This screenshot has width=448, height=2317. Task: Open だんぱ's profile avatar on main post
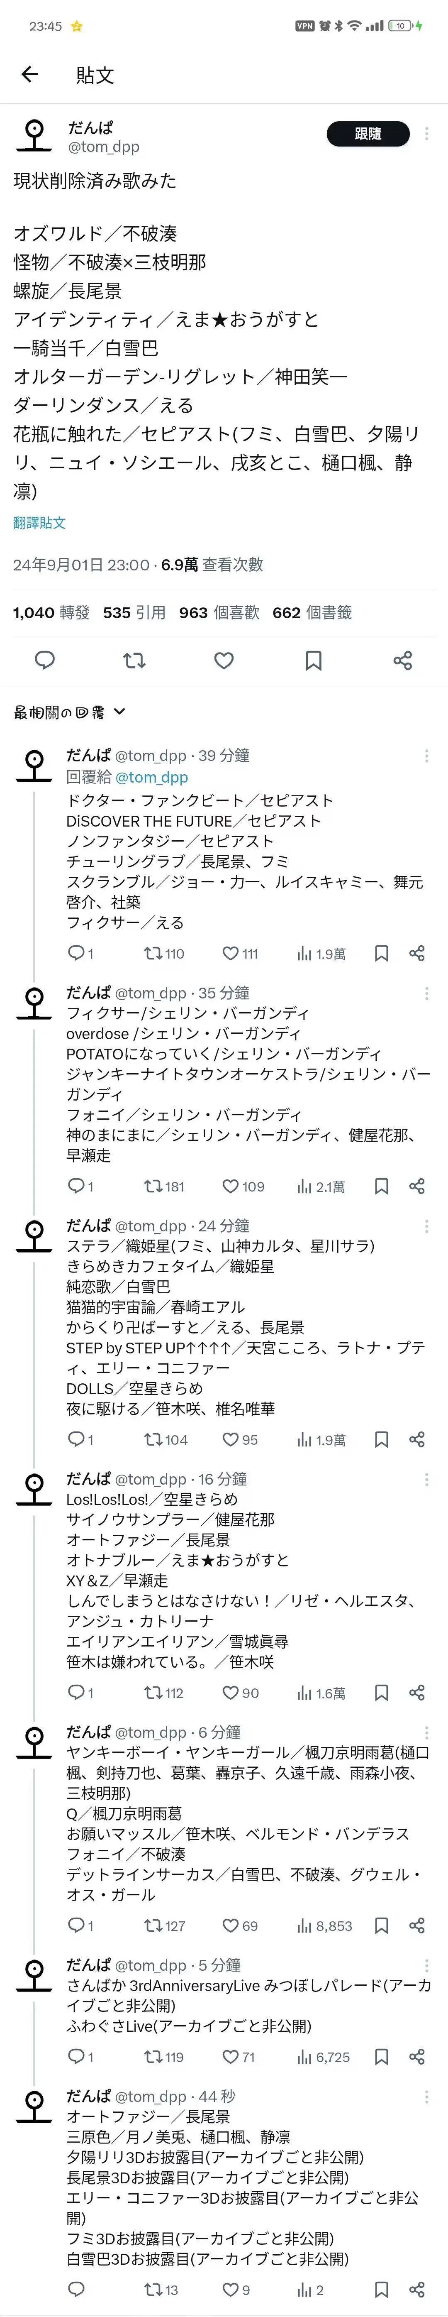tap(34, 135)
